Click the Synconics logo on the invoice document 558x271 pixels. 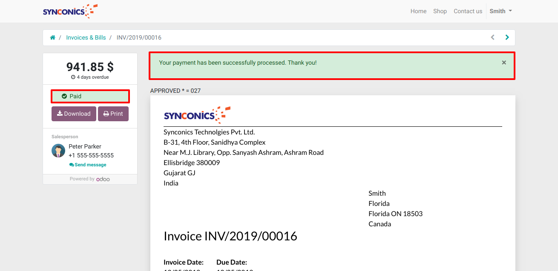[197, 115]
